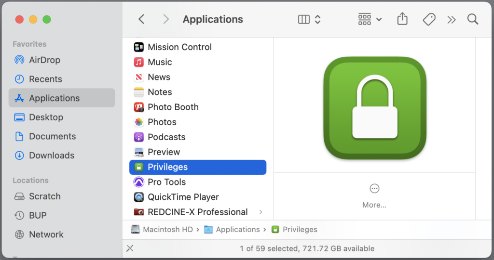Screen dimensions: 494x260
Task: Click the Locations section header
Action: 30,181
